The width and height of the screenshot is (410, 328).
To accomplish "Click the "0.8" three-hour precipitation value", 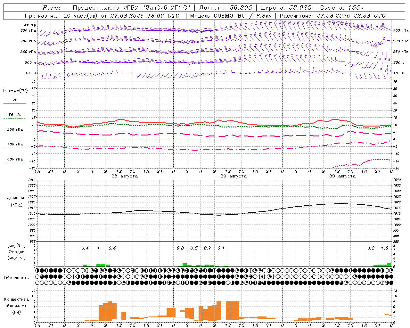I will [x=180, y=248].
